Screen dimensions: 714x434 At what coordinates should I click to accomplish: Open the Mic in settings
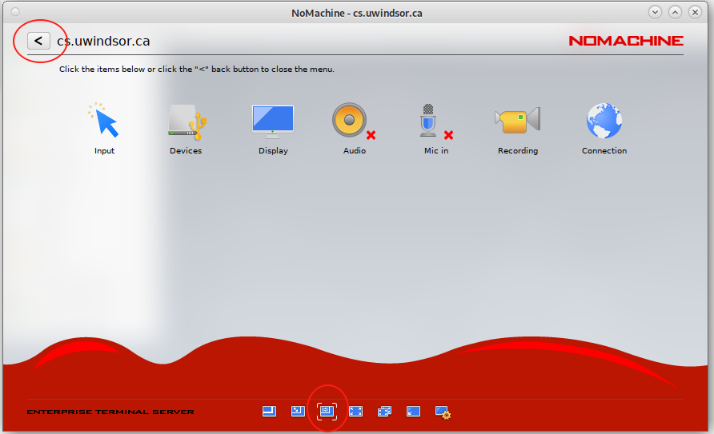(x=436, y=129)
